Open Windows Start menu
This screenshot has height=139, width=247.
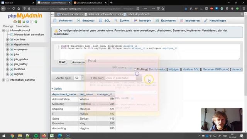[x=4, y=136]
